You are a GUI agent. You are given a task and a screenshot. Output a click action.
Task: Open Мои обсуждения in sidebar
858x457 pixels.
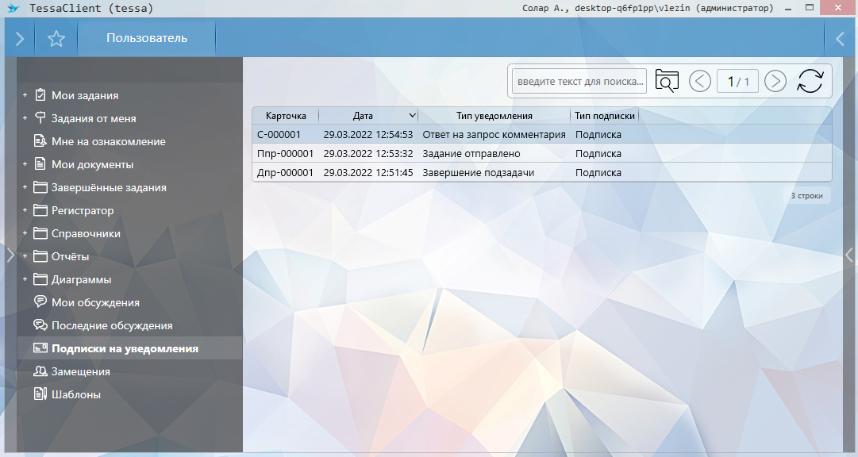point(95,302)
